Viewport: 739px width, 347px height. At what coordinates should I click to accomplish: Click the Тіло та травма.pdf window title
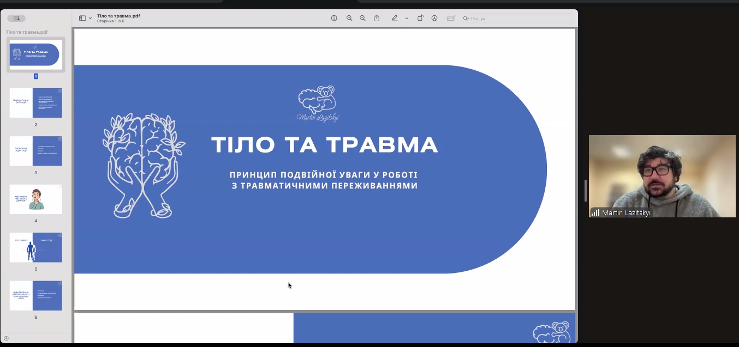[118, 16]
